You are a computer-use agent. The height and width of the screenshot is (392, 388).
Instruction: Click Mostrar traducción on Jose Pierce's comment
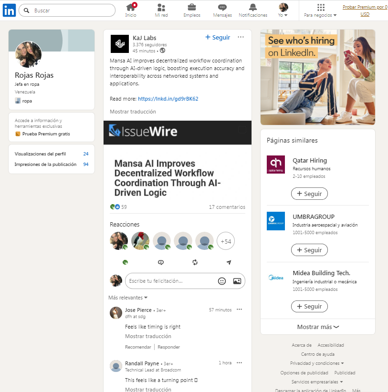coord(148,337)
